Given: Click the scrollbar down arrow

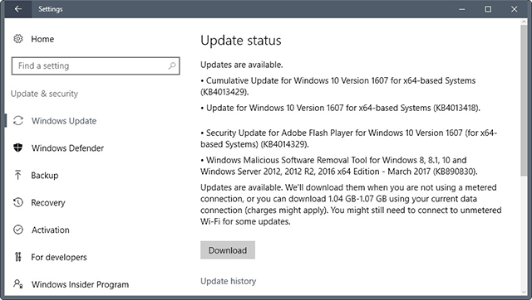Looking at the screenshot, I should click(524, 292).
